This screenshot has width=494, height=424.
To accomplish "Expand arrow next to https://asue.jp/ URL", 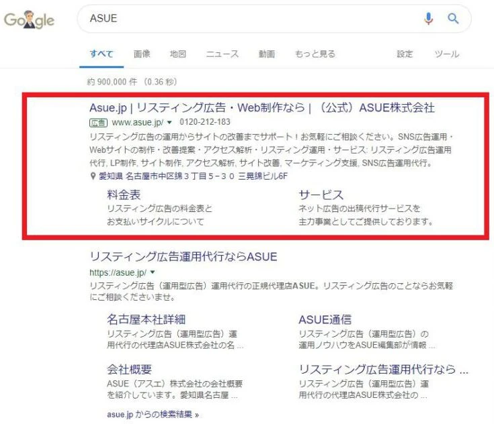I will tap(153, 272).
